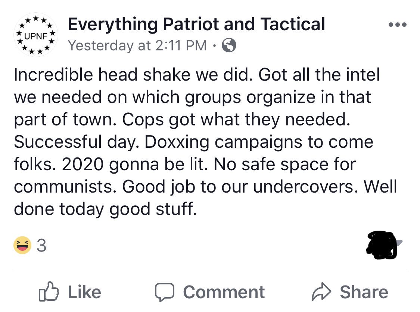Screen dimensions: 420x312
Task: Click the laughing face reaction emoji
Action: click(x=22, y=246)
